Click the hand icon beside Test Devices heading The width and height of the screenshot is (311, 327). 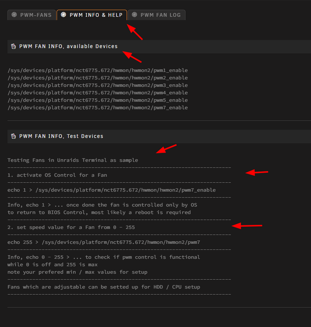point(14,136)
